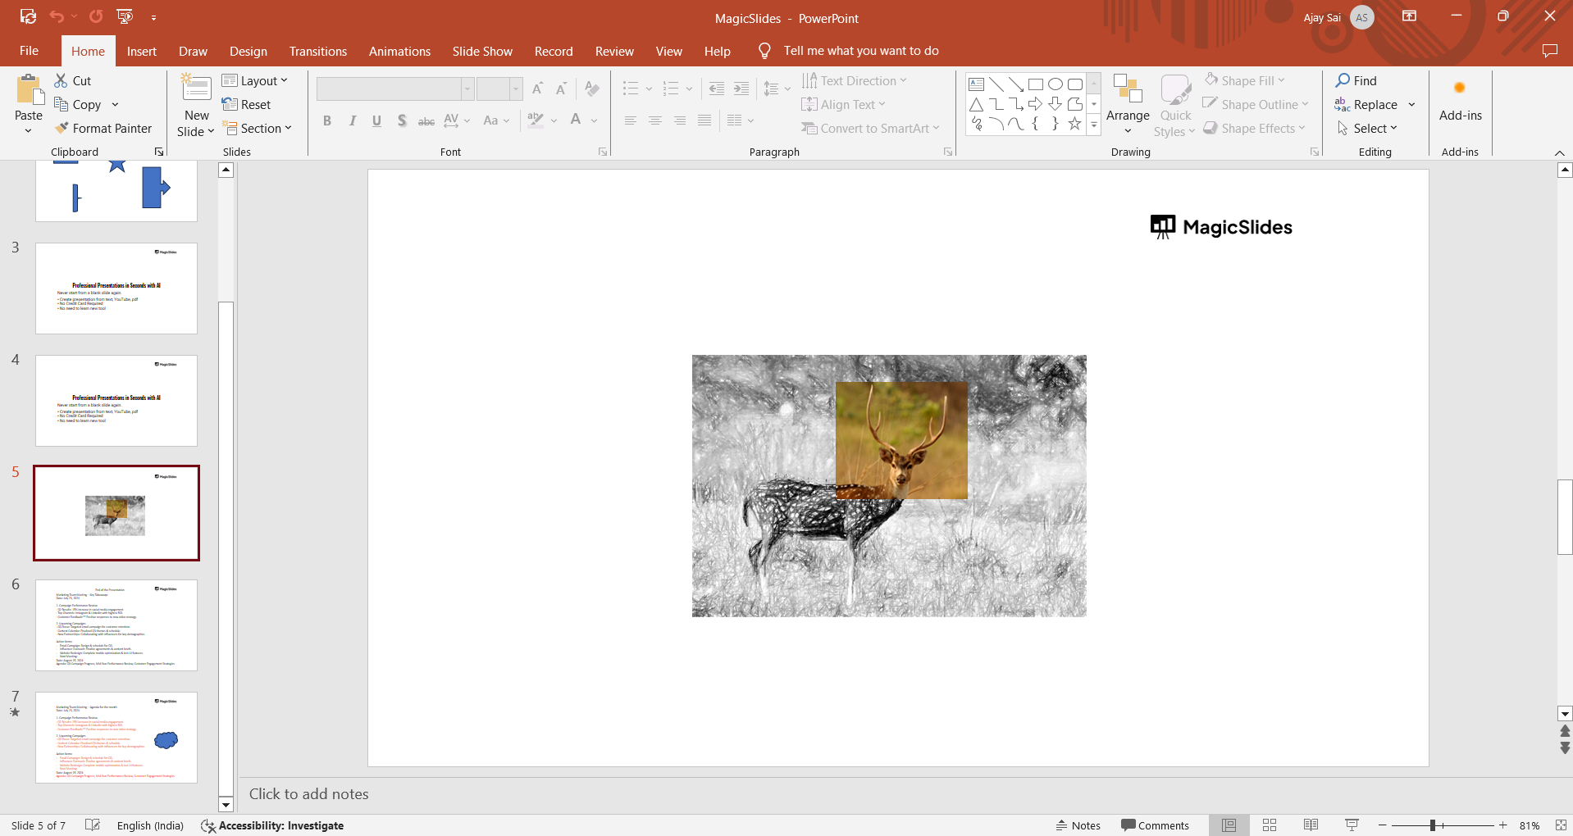This screenshot has height=836, width=1573.
Task: Click the New Slide icon
Action: coord(196,89)
